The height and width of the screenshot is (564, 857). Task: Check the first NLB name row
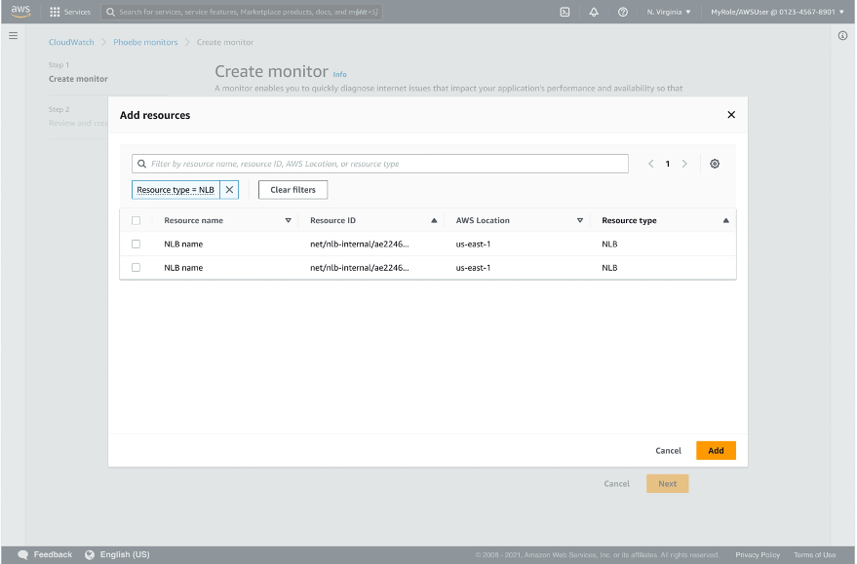[136, 244]
